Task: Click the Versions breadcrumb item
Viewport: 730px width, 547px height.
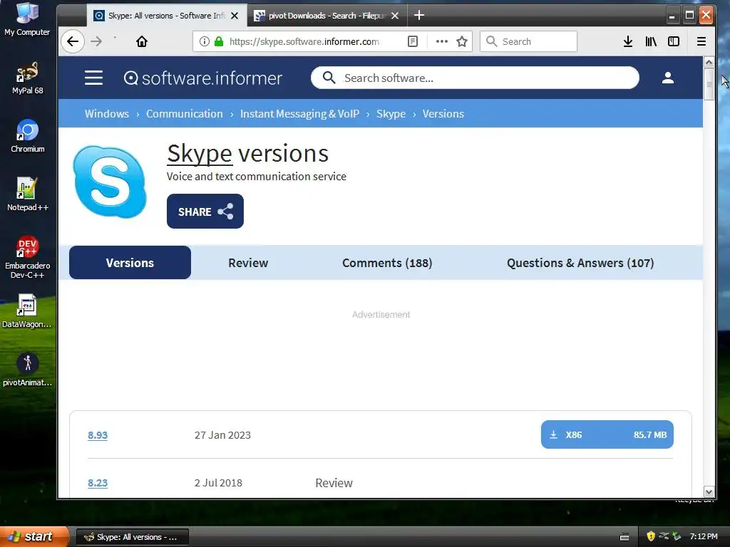Action: (443, 113)
